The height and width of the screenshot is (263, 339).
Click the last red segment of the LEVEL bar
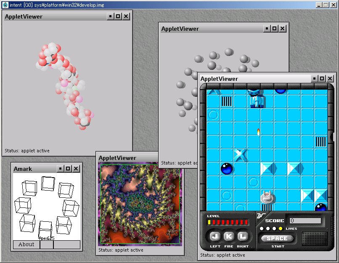pyautogui.click(x=246, y=222)
